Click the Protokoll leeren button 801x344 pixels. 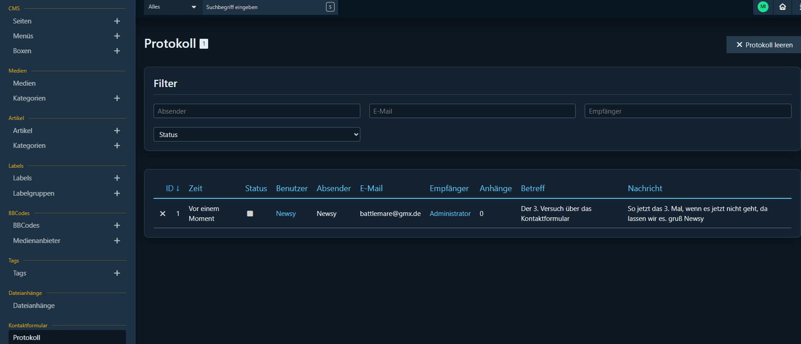[764, 45]
